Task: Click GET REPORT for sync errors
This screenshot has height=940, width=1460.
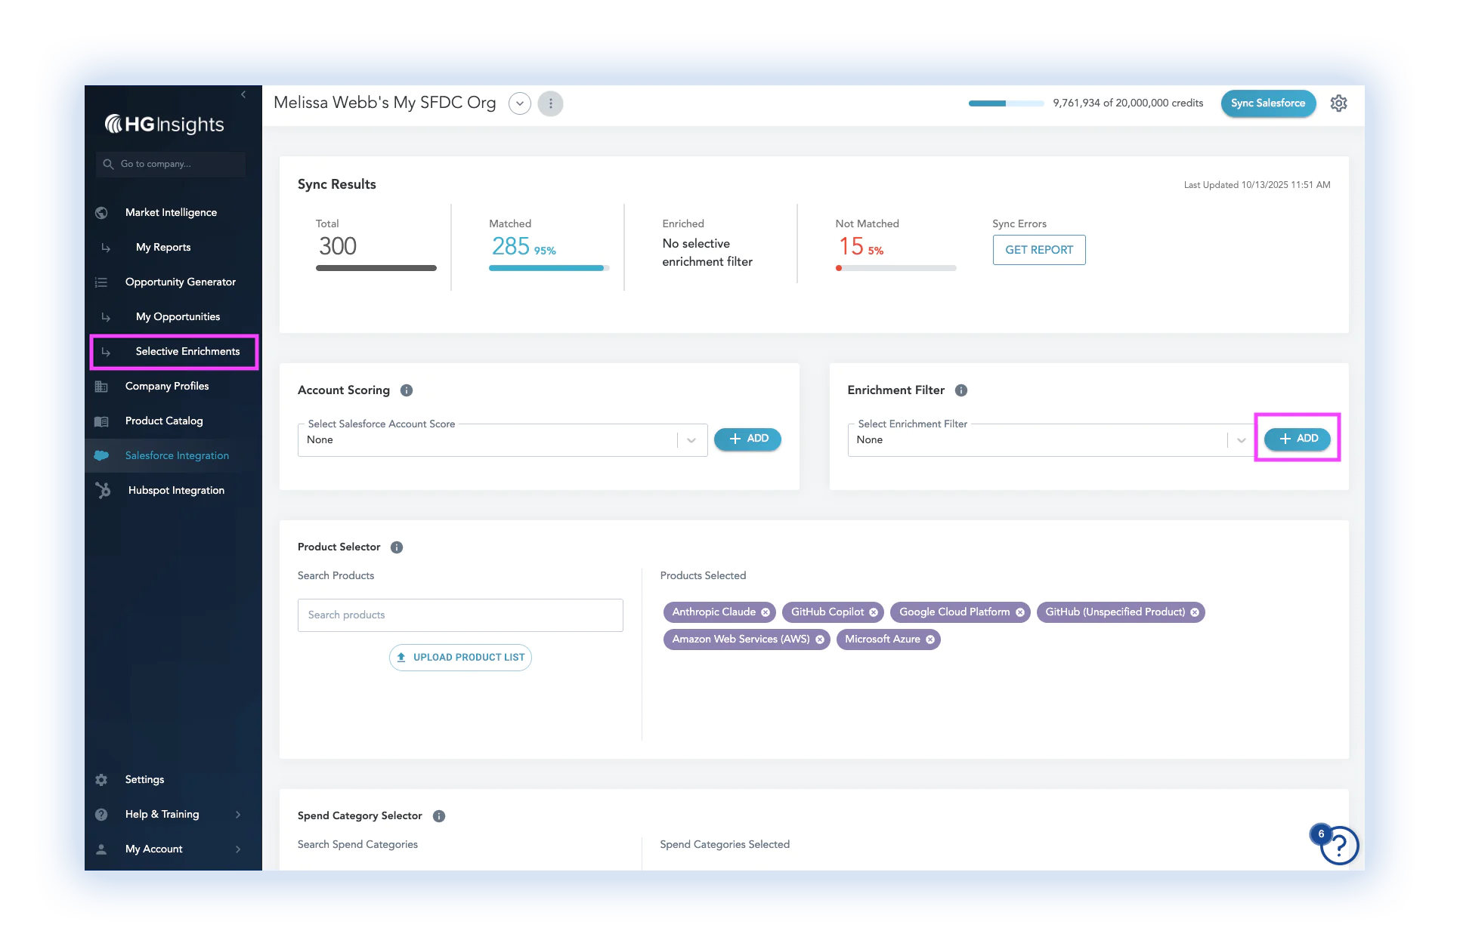Action: [x=1039, y=250]
